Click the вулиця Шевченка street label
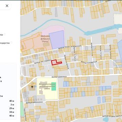The image size is (122, 122). [59, 77]
